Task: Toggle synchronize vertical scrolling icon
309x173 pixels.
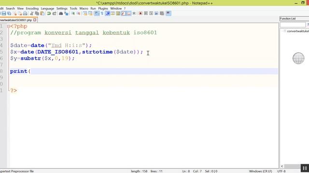Action: [x=85, y=13]
